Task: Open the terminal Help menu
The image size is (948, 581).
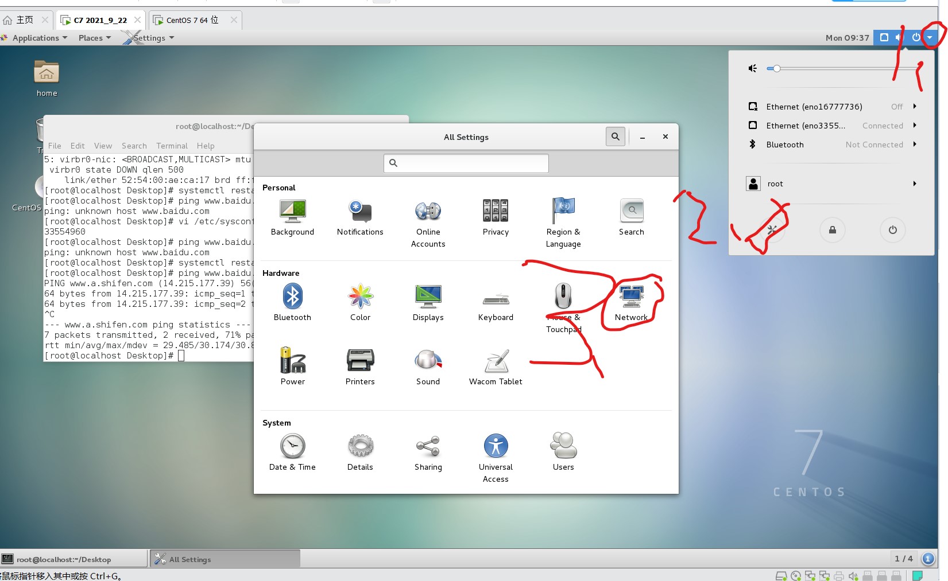Action: (206, 146)
